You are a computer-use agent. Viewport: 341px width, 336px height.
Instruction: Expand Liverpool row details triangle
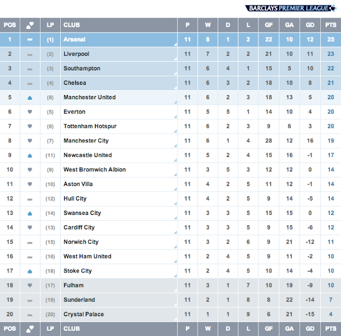[175, 59]
